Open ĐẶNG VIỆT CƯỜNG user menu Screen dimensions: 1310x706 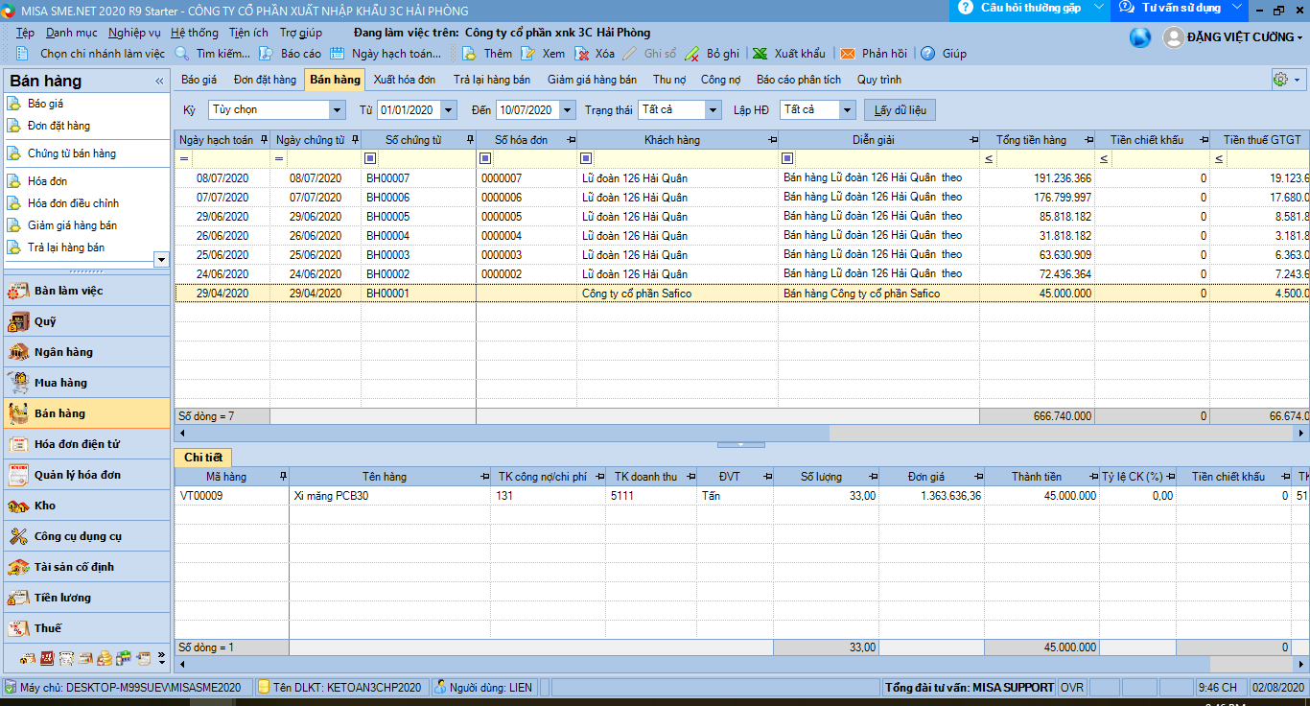tap(1233, 37)
